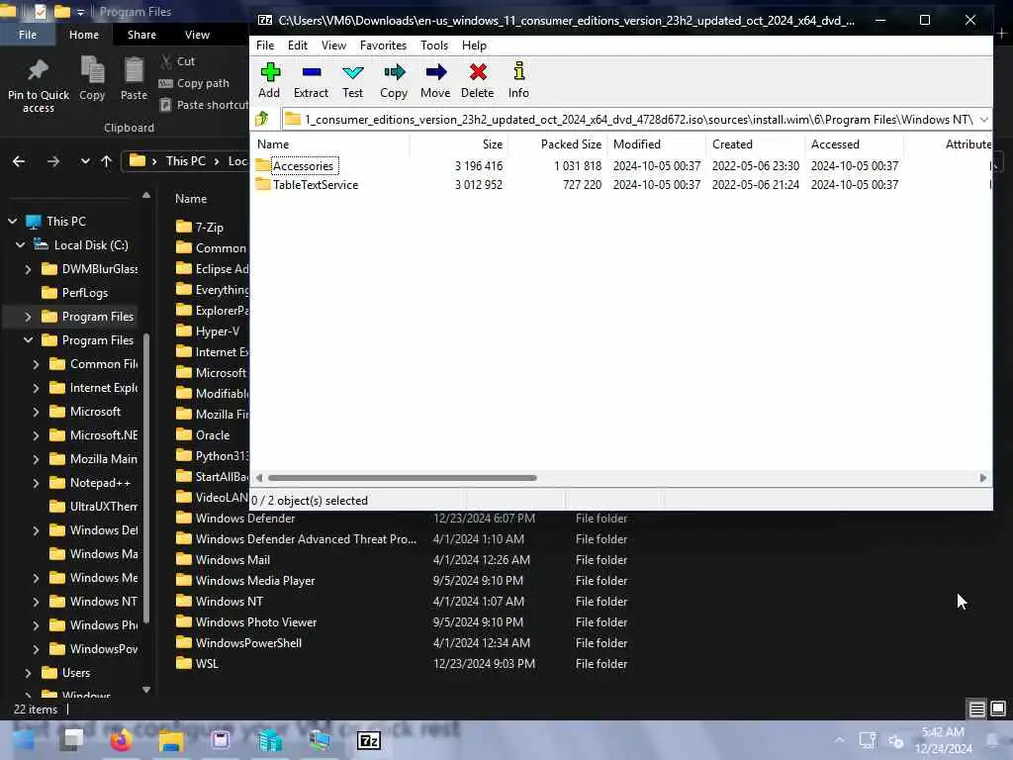Click the Copy icon in 7-Zip toolbar

tap(394, 80)
